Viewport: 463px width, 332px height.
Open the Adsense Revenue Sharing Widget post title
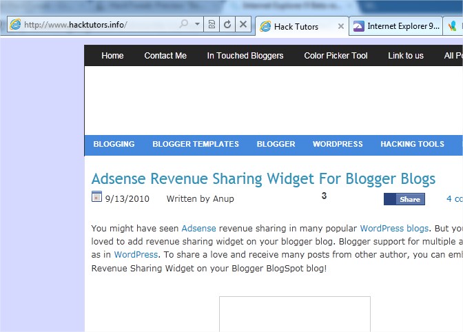263,179
